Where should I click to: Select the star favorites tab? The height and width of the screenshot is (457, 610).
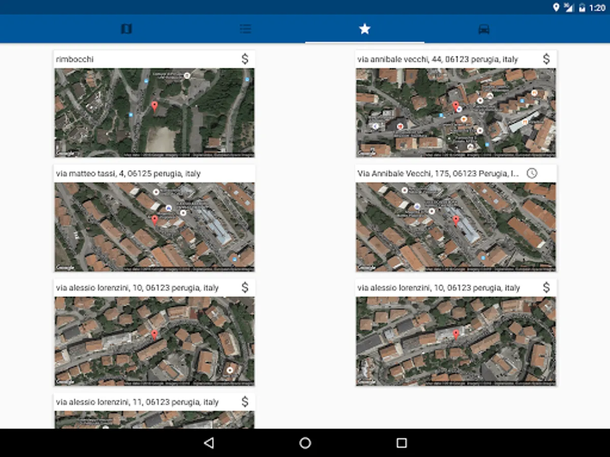364,29
